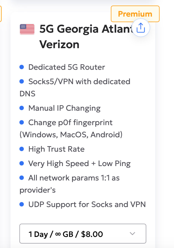This screenshot has width=174, height=248.
Task: Click UDP Support for Socks and VPN
Action: pos(87,205)
